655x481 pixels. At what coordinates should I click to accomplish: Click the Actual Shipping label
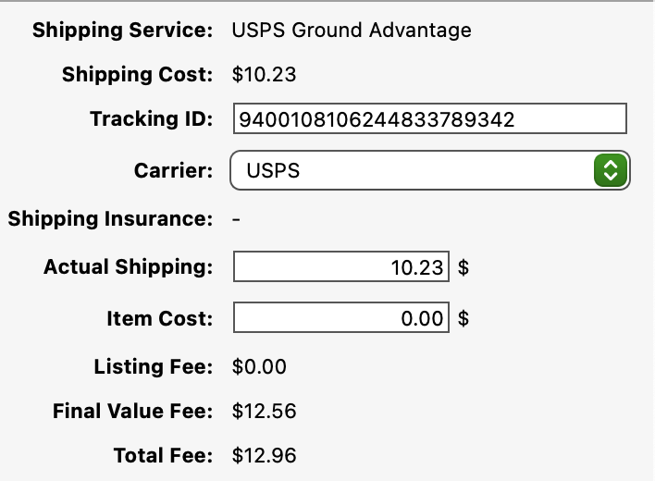128,267
